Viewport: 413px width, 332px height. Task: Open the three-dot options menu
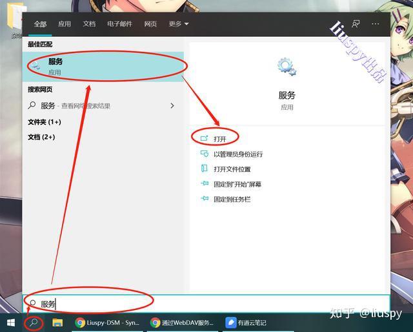point(376,24)
